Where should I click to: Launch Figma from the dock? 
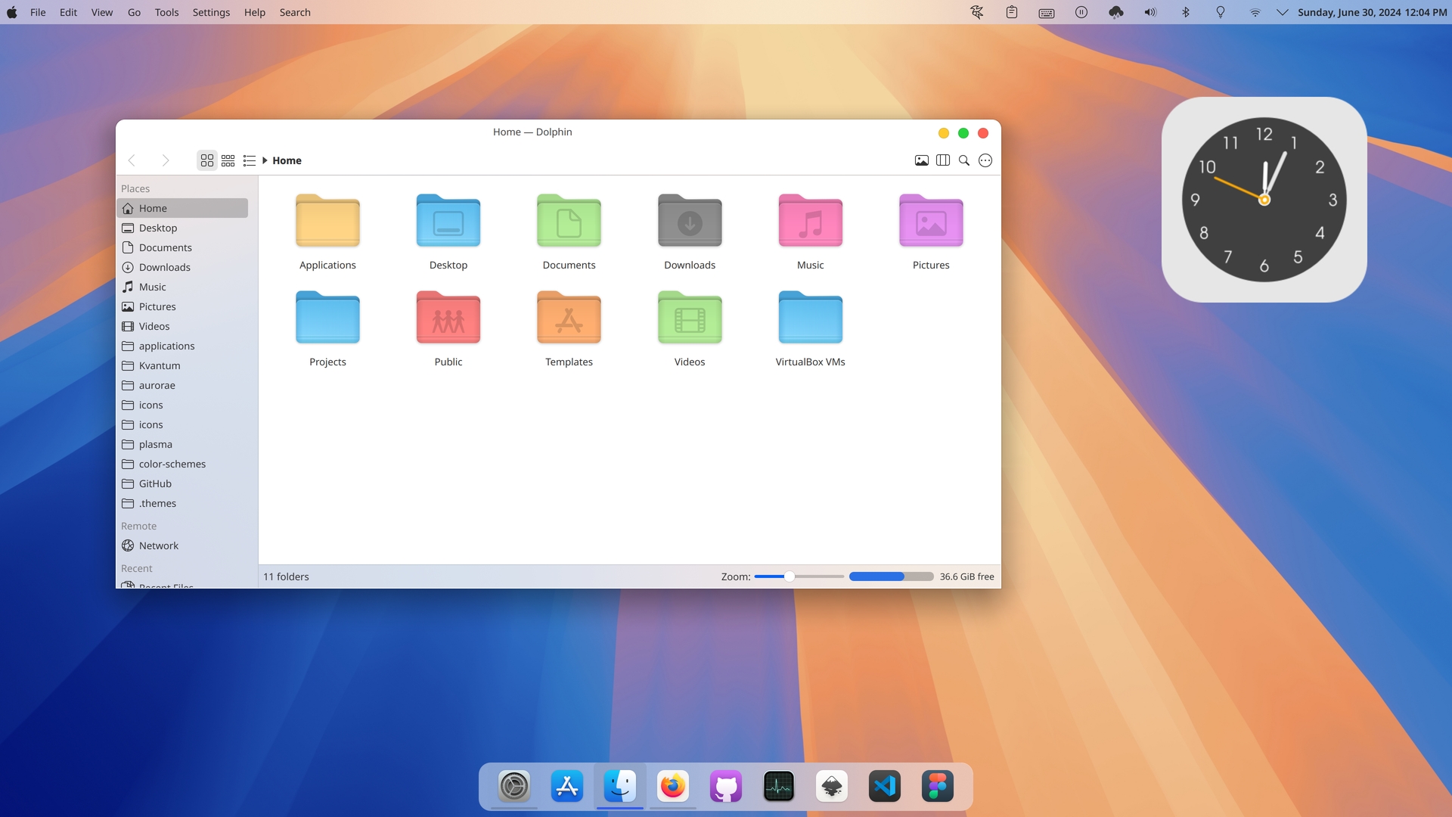938,786
